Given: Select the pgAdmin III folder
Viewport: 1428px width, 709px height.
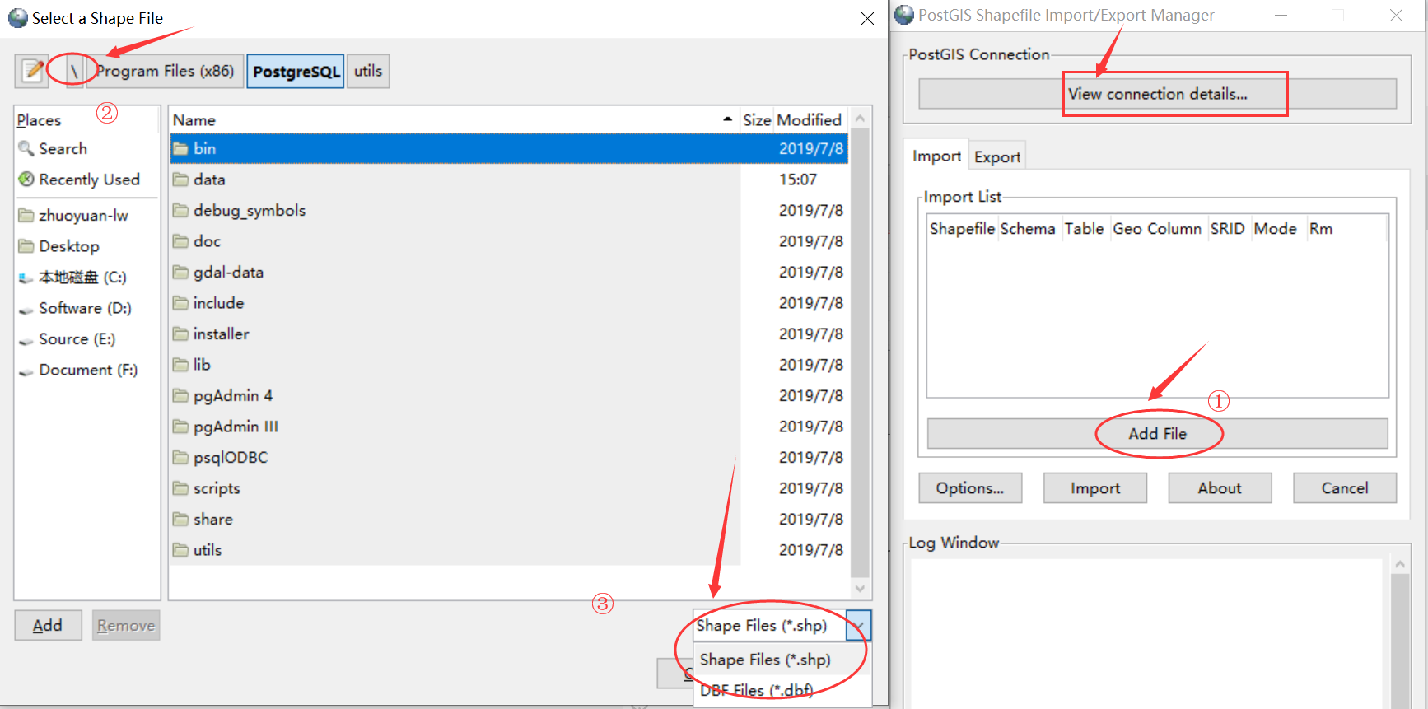Looking at the screenshot, I should click(x=509, y=427).
